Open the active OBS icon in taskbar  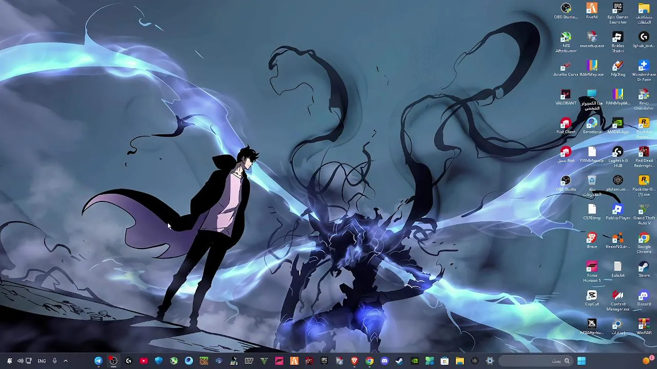point(113,361)
